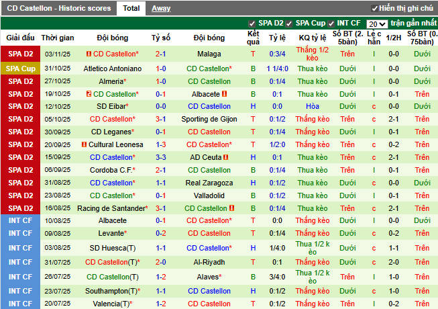Screen dimensions: 438x309
Task: Click the Racing de Santander team name
Action: tap(111, 209)
